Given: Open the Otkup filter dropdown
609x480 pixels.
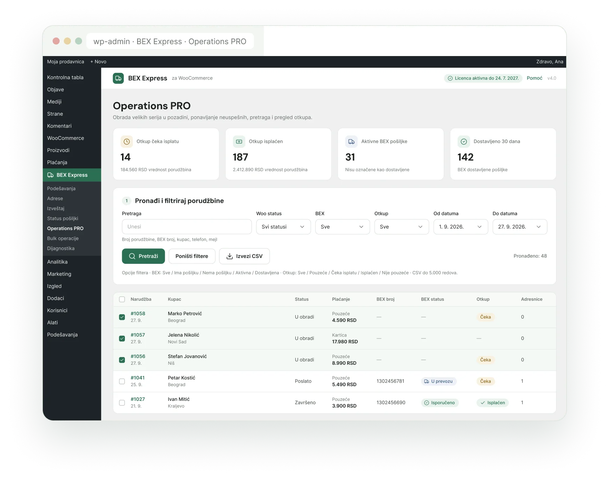Looking at the screenshot, I should pos(402,227).
